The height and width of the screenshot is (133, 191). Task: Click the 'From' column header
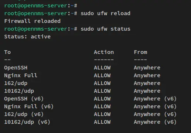coord(140,52)
